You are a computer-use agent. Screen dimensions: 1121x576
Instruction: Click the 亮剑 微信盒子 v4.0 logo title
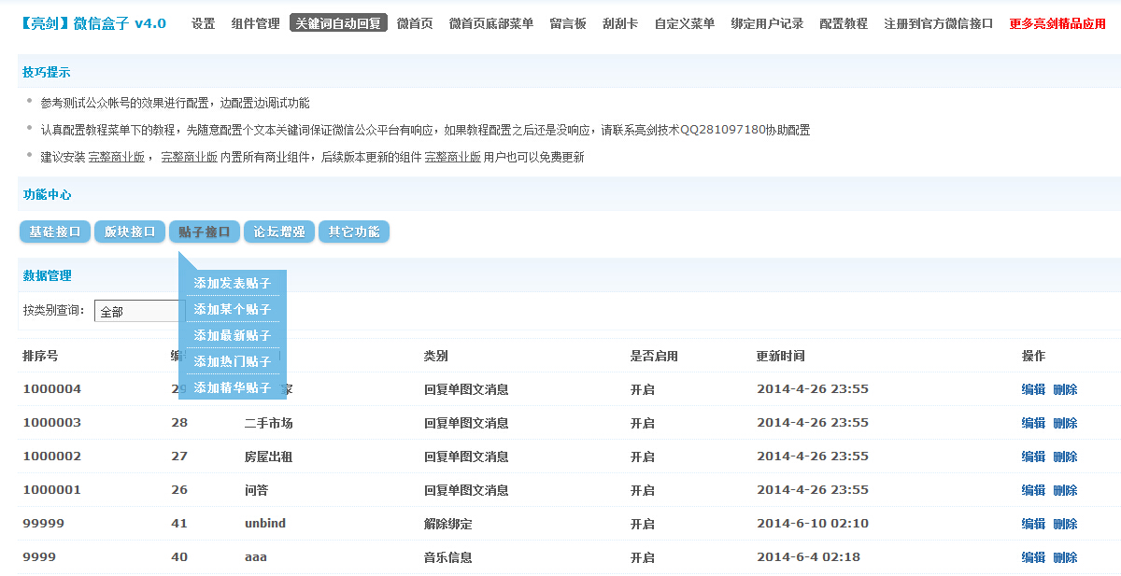pyautogui.click(x=92, y=23)
